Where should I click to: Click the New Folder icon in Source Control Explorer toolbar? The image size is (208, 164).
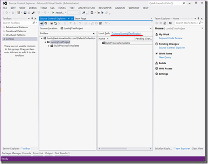point(51,23)
